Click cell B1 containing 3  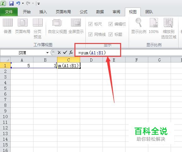click(45, 66)
